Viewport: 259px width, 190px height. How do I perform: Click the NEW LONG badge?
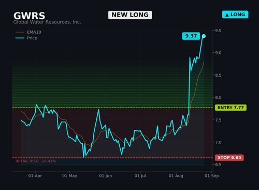(130, 15)
